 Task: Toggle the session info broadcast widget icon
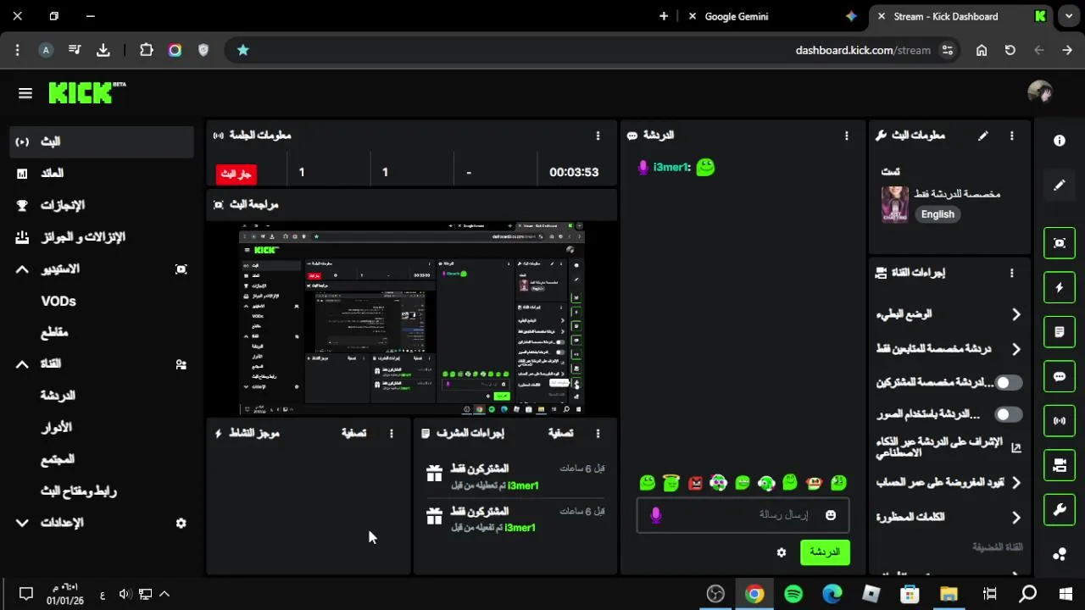click(x=1060, y=420)
